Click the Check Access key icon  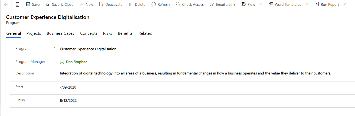[178, 4]
